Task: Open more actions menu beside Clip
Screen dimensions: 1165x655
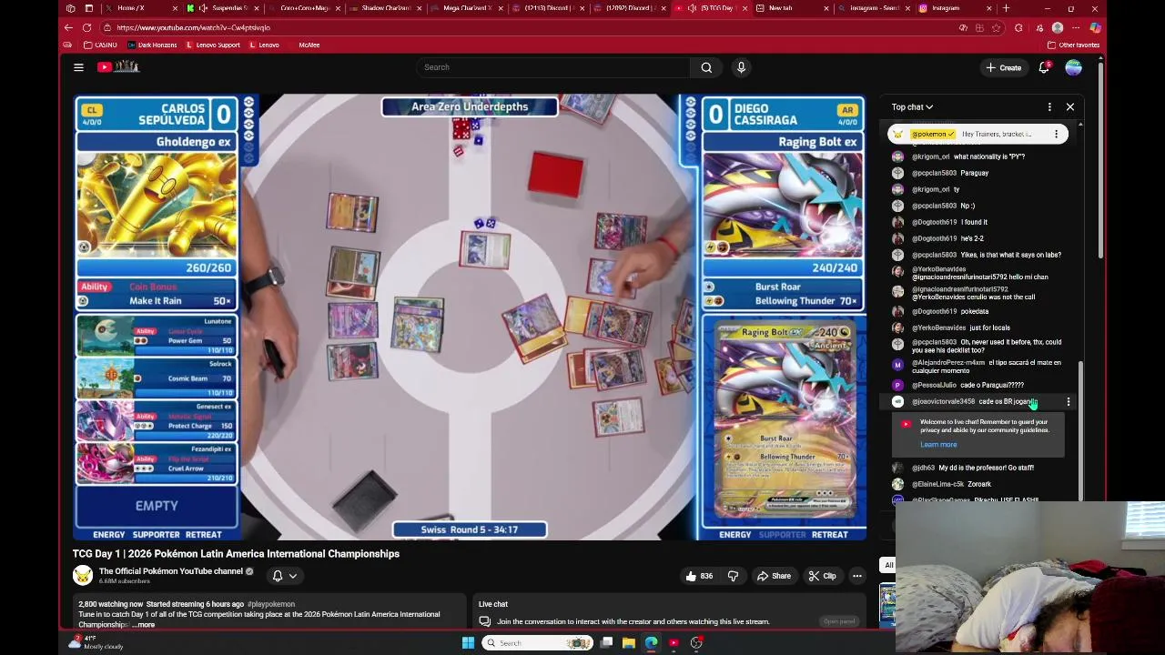Action: pos(856,576)
